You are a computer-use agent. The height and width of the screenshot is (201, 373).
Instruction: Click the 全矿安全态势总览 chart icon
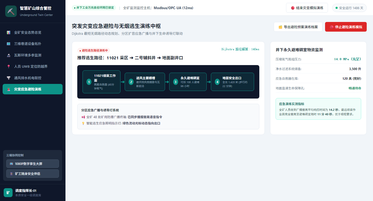click(9, 32)
